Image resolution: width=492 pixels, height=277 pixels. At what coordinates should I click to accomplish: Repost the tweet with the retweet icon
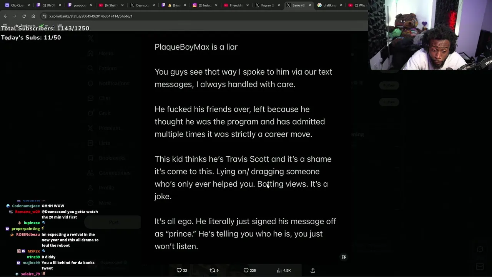pyautogui.click(x=214, y=270)
